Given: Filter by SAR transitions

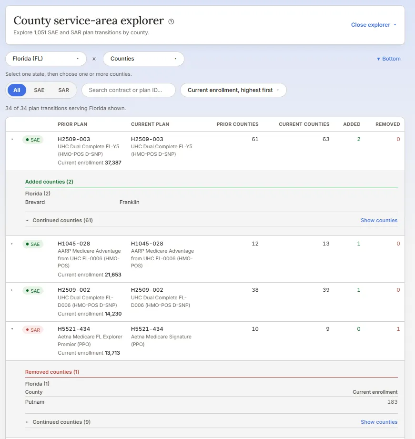Looking at the screenshot, I should [63, 90].
